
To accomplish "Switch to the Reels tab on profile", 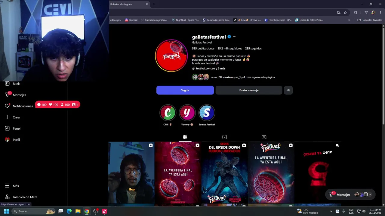I will [x=224, y=137].
